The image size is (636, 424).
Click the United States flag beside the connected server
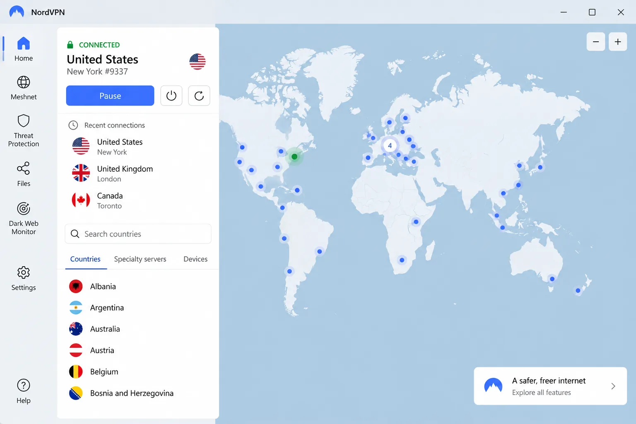click(x=198, y=62)
